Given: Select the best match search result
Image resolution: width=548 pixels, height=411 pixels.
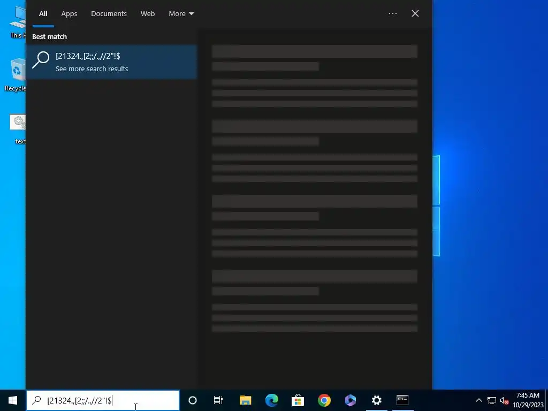Looking at the screenshot, I should 111,62.
